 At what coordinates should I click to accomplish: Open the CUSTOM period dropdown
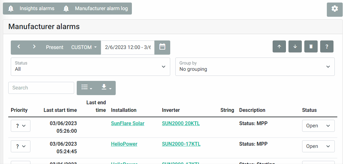[x=84, y=47]
